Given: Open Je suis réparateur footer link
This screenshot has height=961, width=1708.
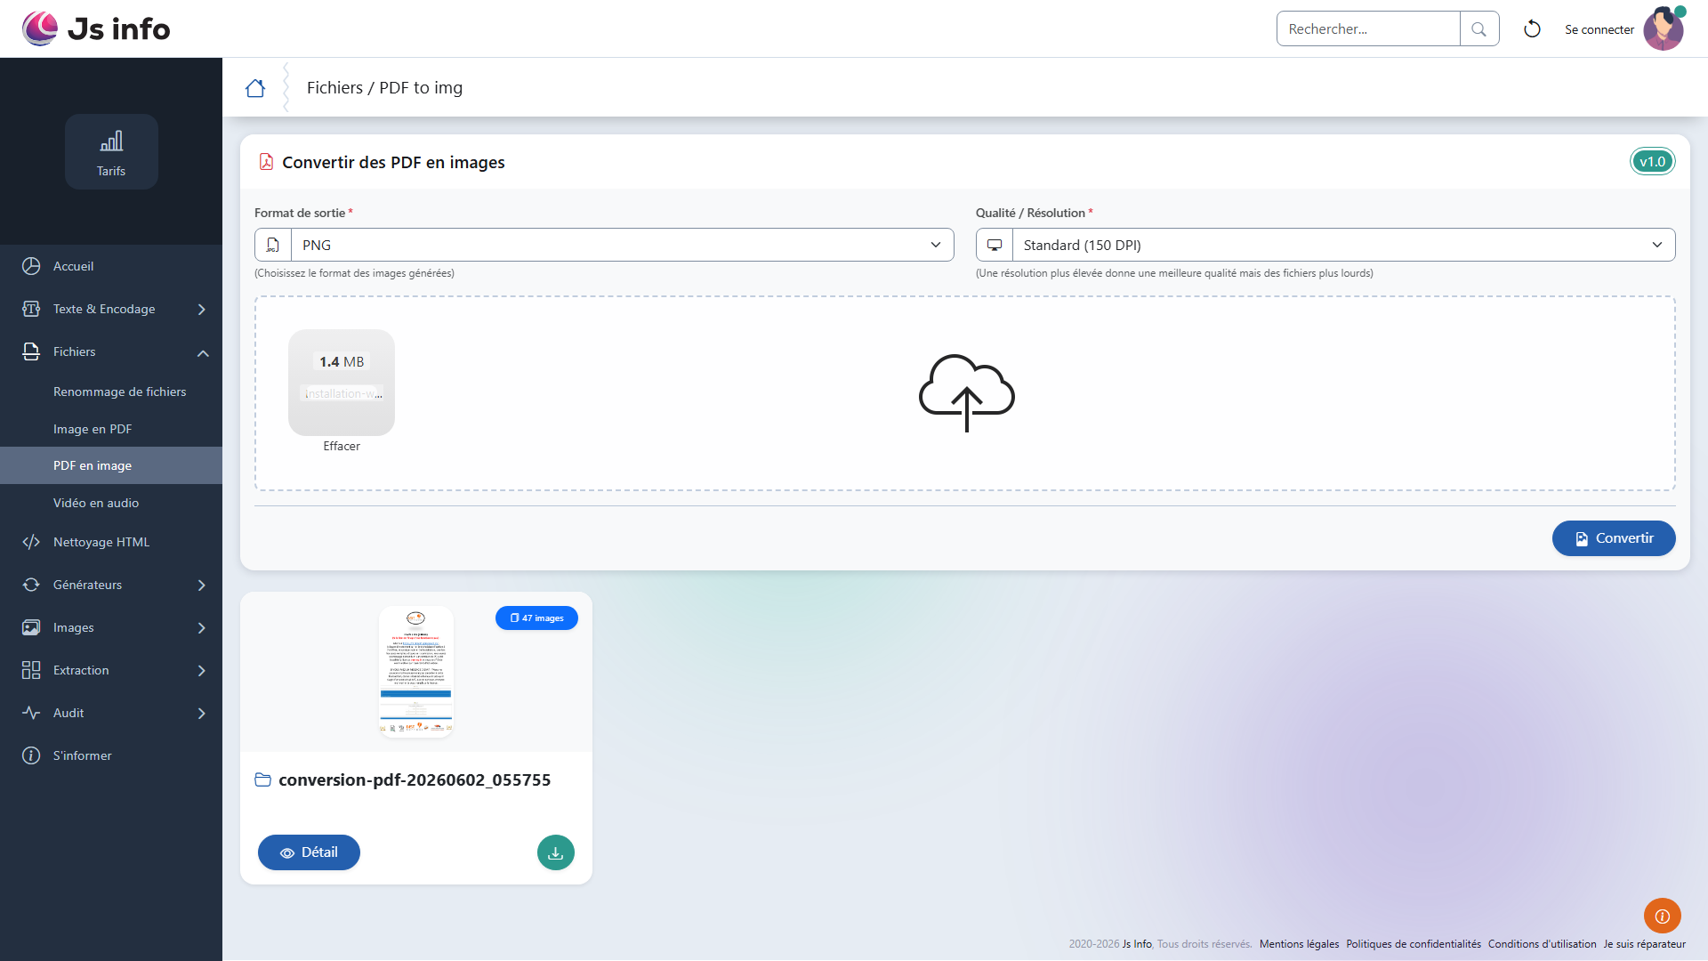Looking at the screenshot, I should [x=1645, y=944].
